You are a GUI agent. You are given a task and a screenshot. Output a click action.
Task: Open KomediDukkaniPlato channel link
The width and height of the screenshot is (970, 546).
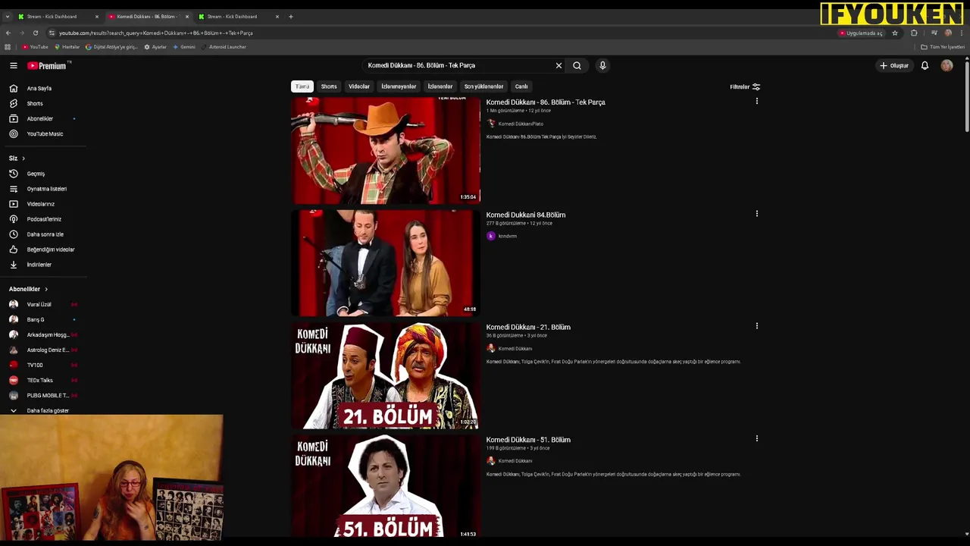click(521, 124)
